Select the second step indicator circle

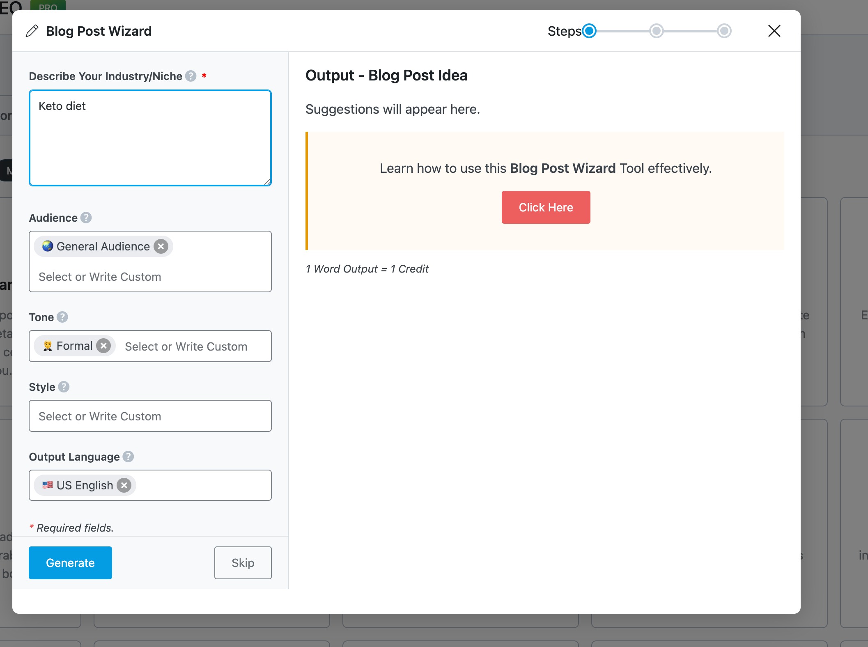point(656,31)
